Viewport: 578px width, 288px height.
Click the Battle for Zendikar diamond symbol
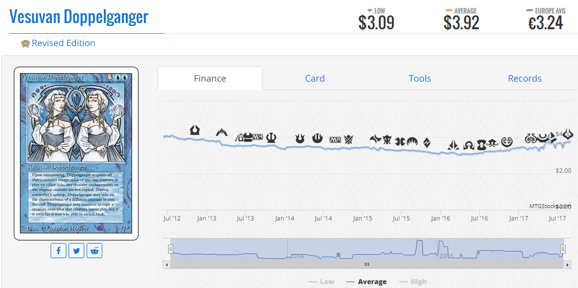tap(427, 143)
